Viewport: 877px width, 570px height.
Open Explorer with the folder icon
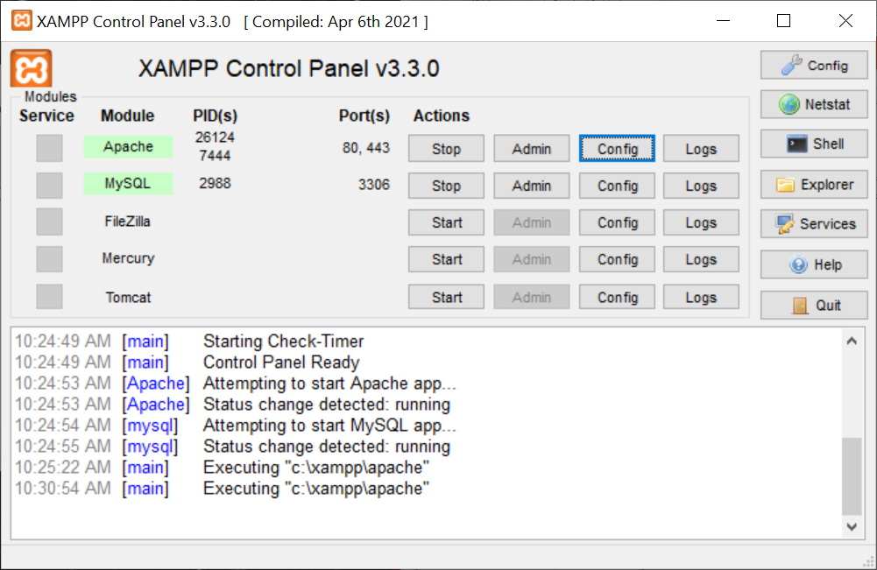coord(814,185)
